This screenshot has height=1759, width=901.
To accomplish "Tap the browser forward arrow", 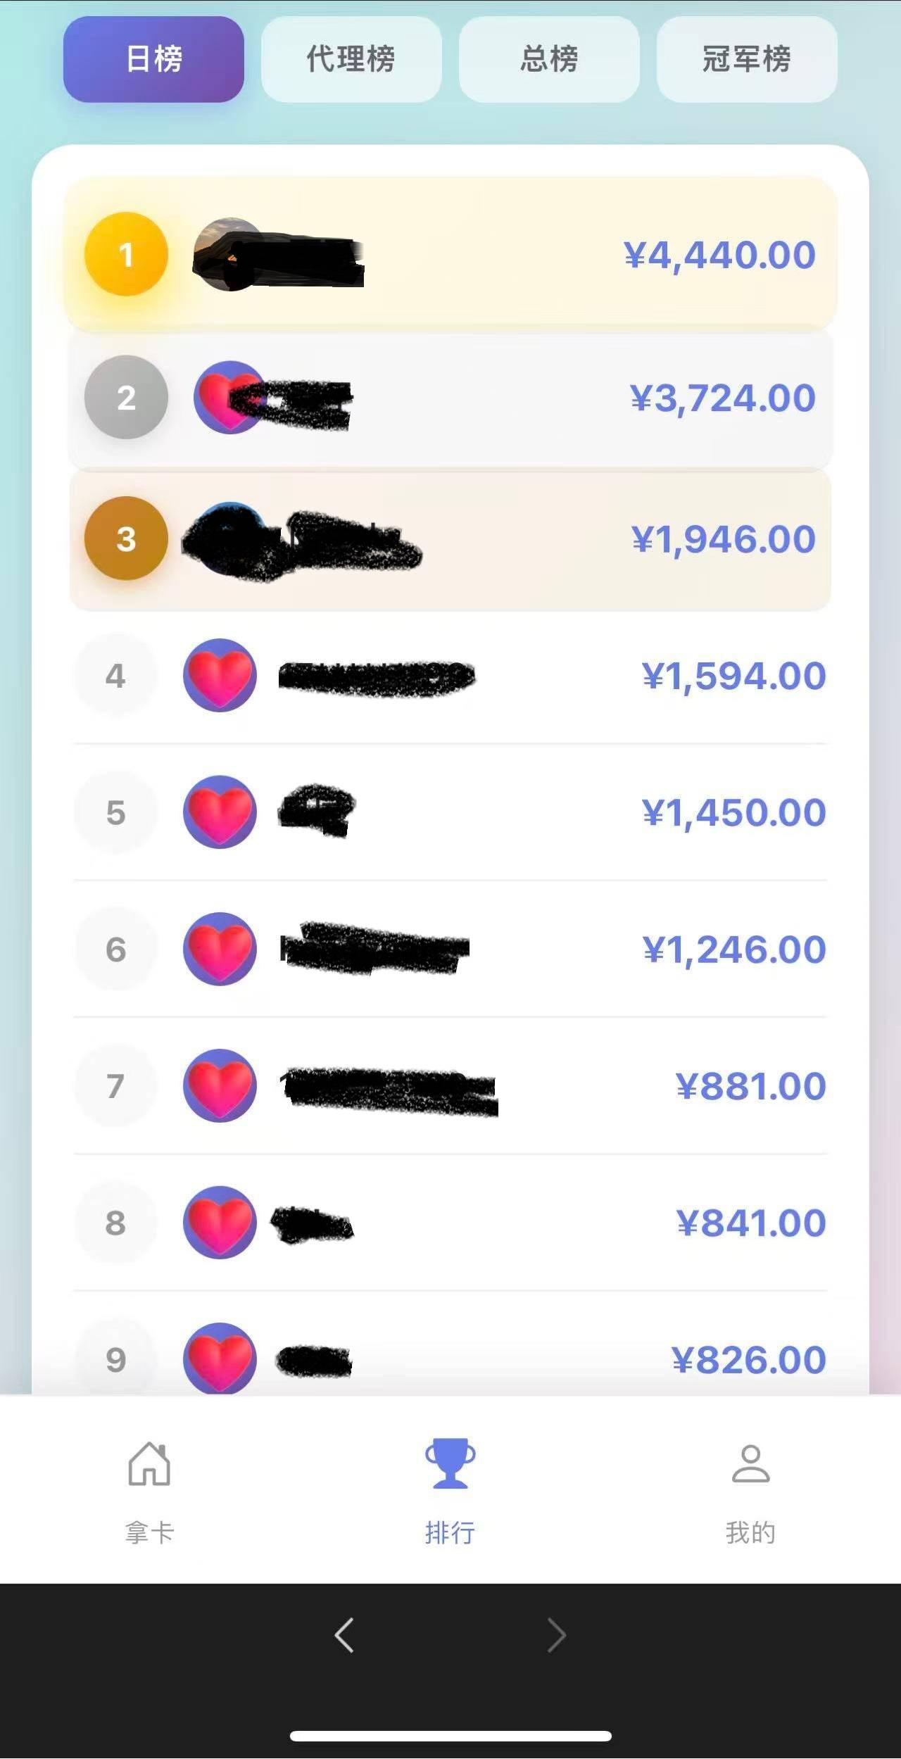I will pos(556,1634).
